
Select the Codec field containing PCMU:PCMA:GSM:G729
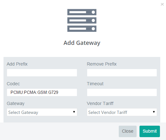pos(42,92)
